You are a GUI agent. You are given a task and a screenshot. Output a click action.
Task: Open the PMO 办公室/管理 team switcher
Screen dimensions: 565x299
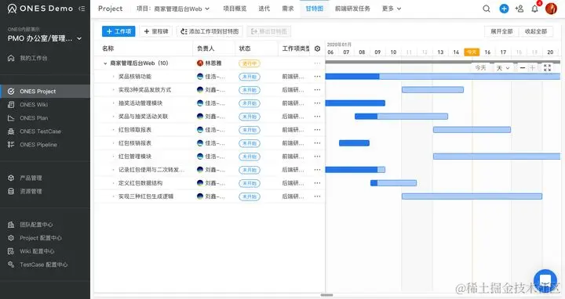click(45, 38)
